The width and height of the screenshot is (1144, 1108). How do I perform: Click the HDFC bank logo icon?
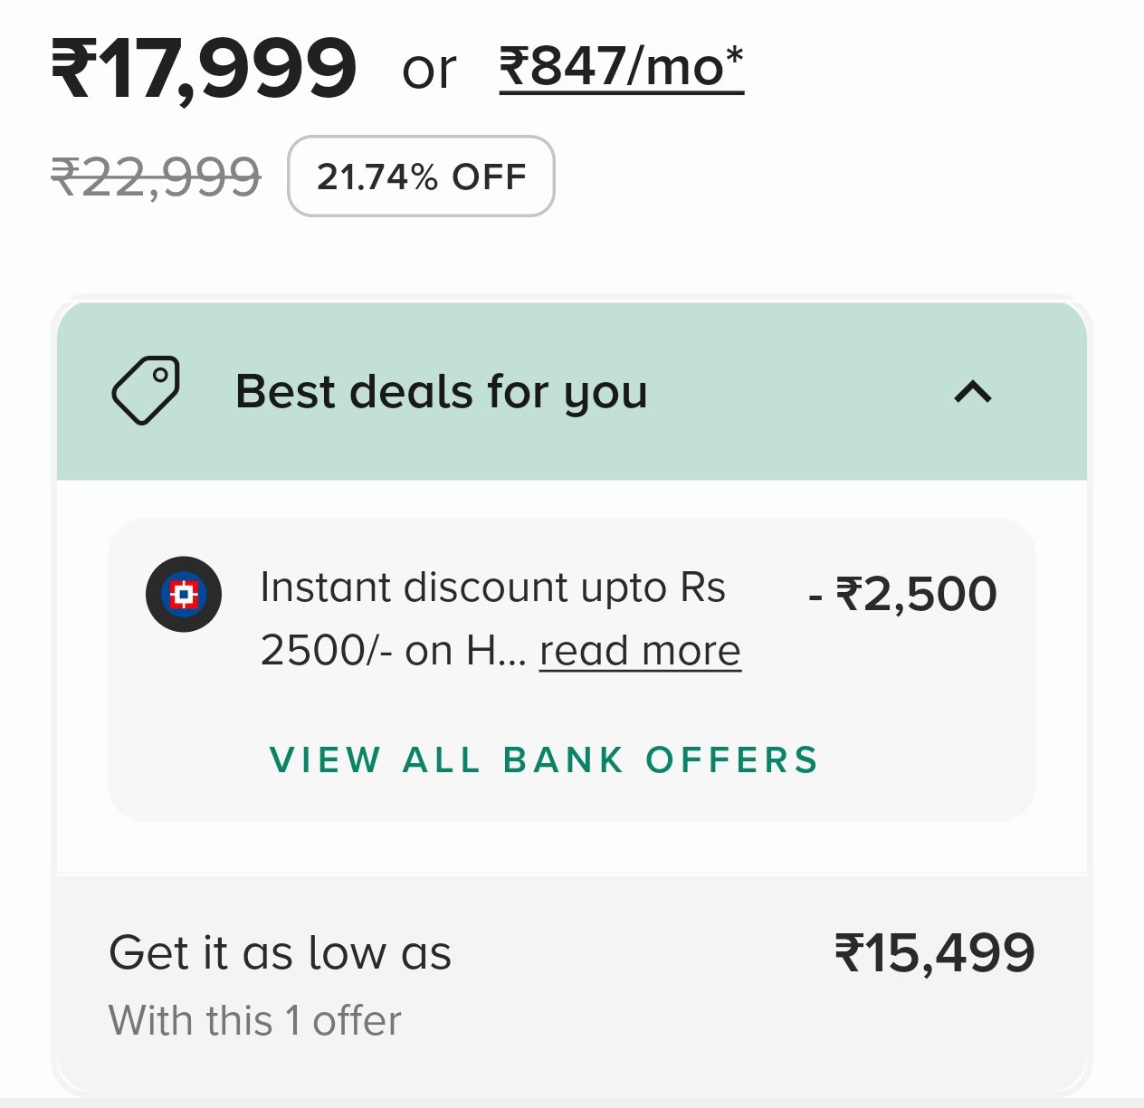(184, 594)
